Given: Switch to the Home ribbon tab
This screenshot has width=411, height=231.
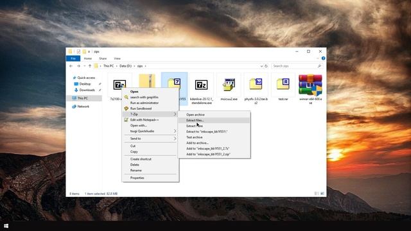Looking at the screenshot, I should coord(88,58).
